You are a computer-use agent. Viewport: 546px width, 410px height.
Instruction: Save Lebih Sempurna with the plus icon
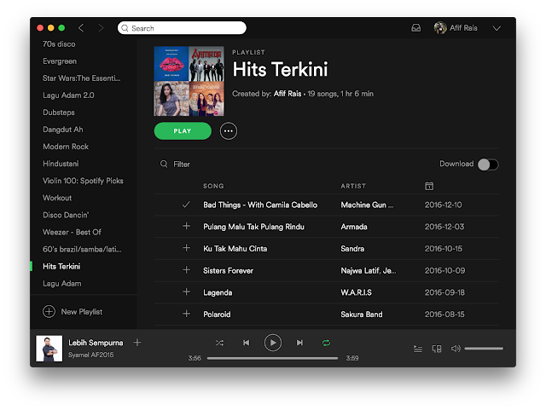coord(137,343)
